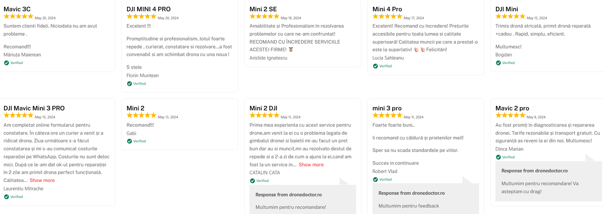The width and height of the screenshot is (604, 214).
Task: Open the DJI Mavic Mini 3 PRO review title
Action: click(34, 108)
